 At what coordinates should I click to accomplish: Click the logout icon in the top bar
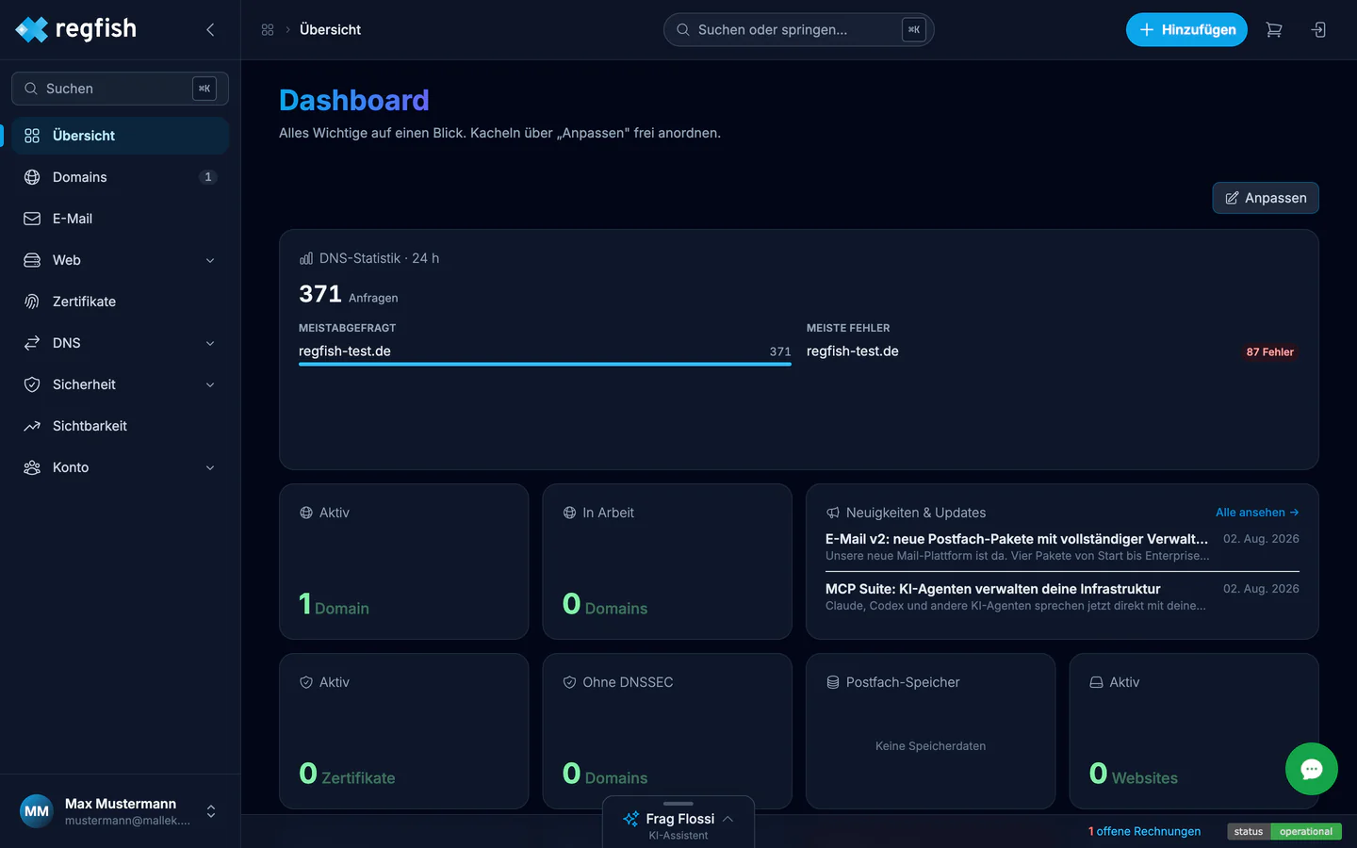tap(1318, 30)
